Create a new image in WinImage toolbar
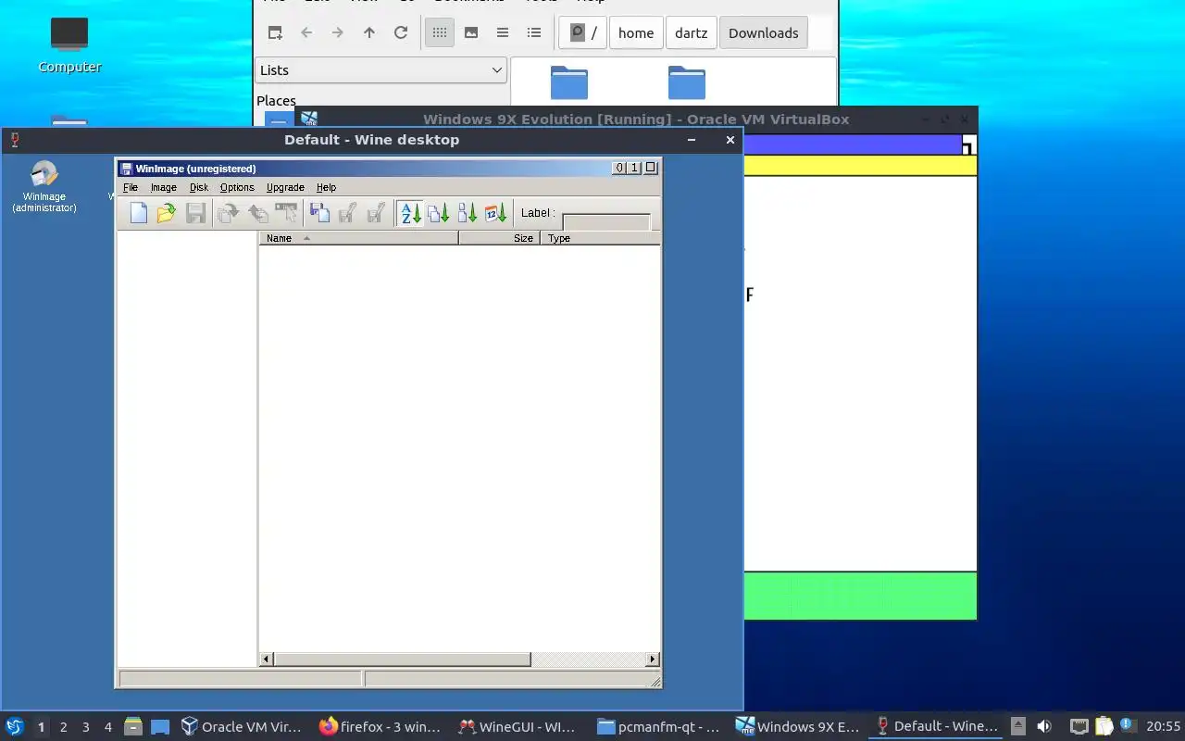This screenshot has width=1185, height=741. click(x=139, y=213)
